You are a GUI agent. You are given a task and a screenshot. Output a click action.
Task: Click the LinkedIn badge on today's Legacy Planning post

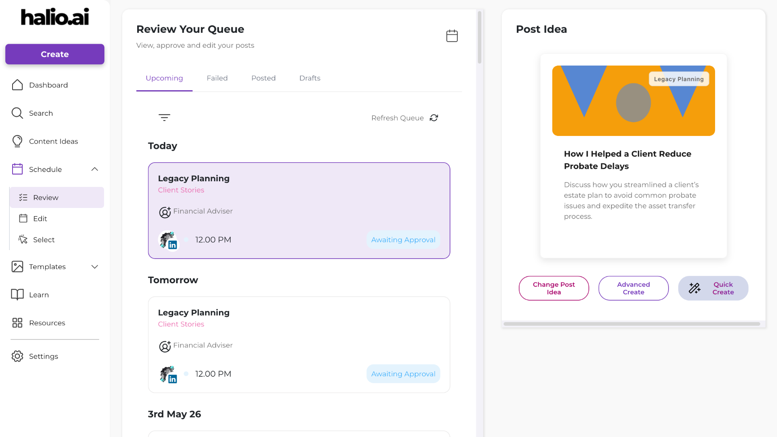(173, 245)
